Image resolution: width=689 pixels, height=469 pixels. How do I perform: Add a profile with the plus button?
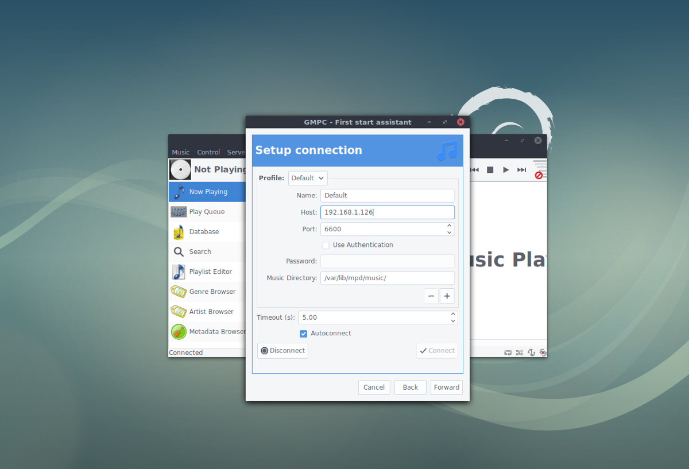tap(447, 296)
